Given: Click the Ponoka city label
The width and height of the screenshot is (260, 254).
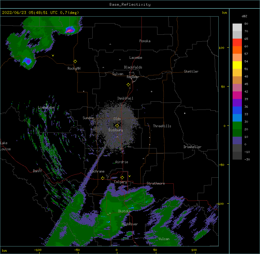Looking at the screenshot, I should (145, 41).
